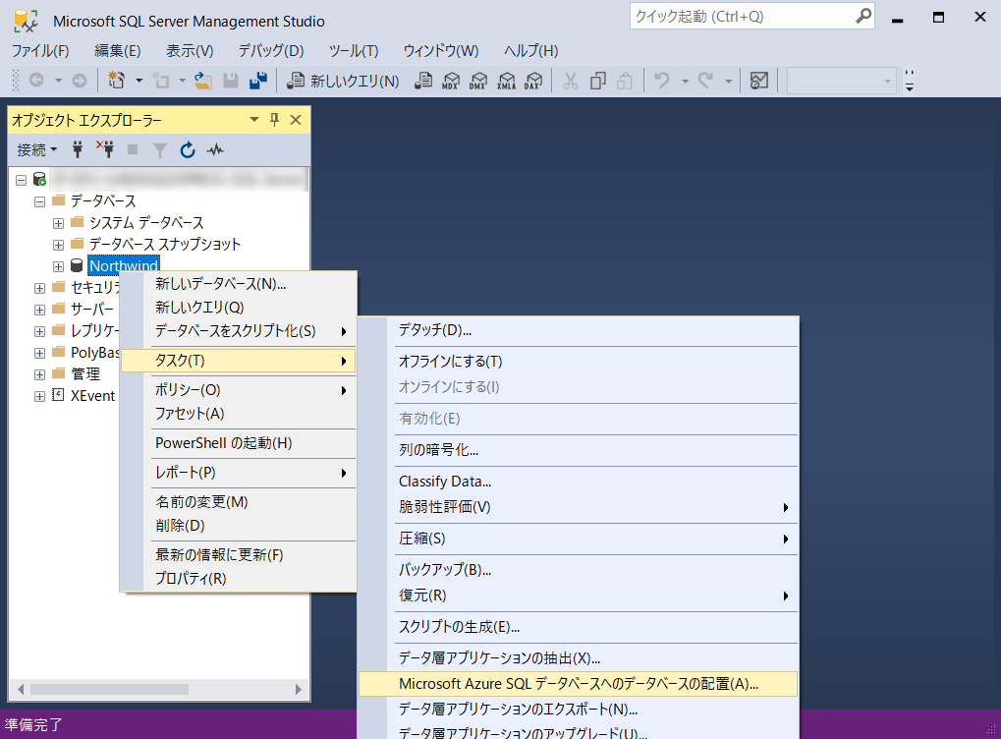Click the pin icon of Object Explorer panel

[274, 120]
